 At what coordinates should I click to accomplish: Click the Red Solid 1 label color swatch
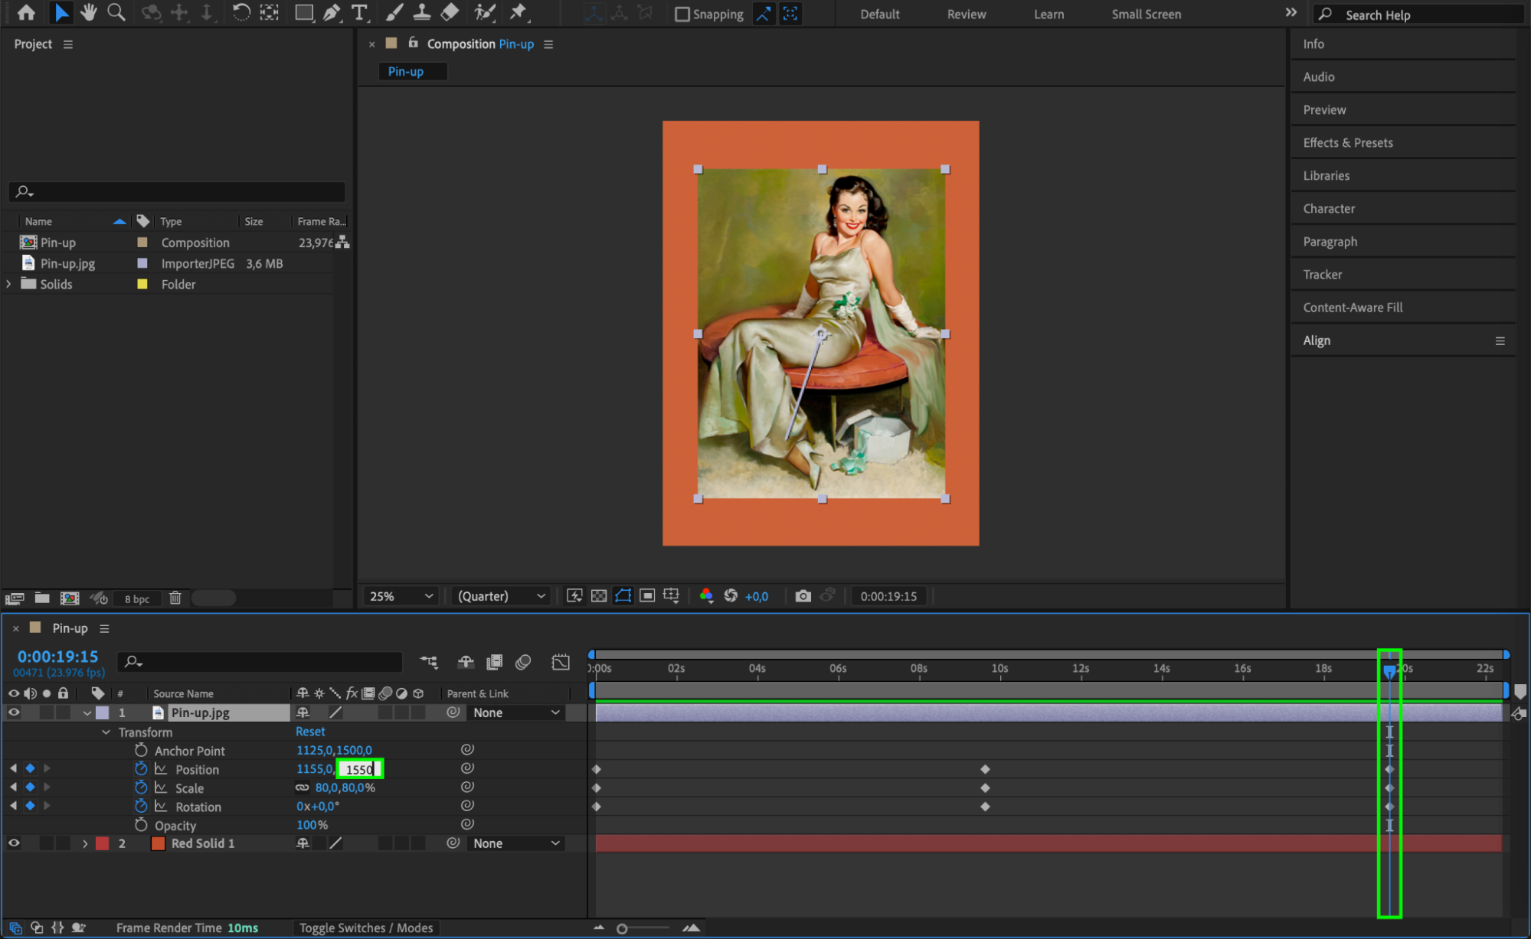(x=102, y=843)
